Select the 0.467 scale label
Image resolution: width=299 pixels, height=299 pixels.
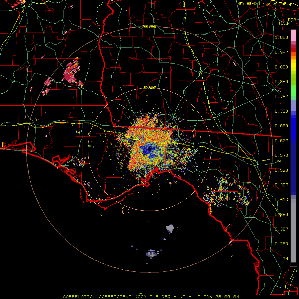point(281,185)
